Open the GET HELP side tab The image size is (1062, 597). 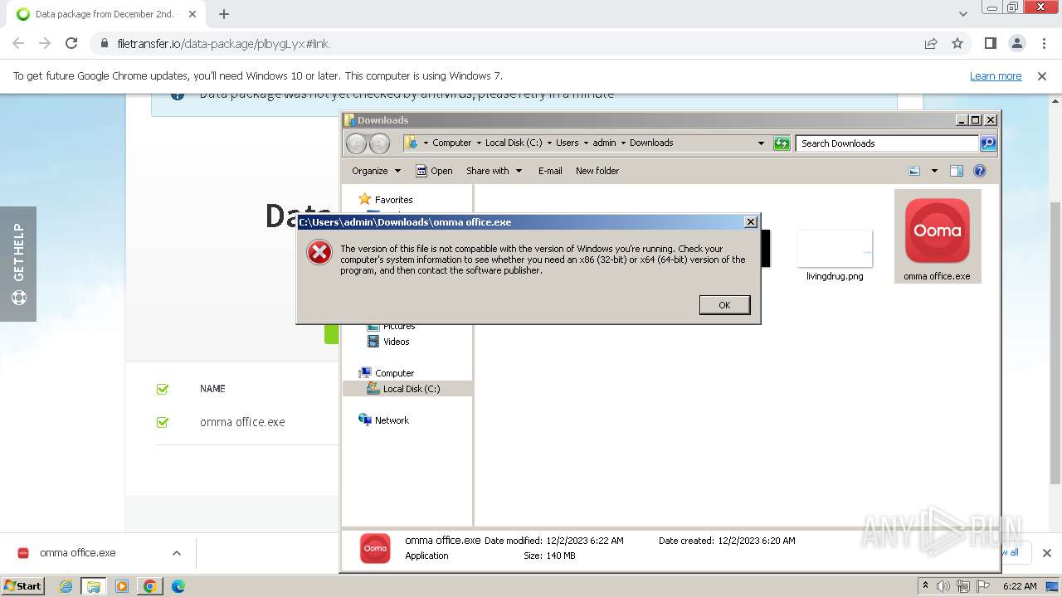point(18,264)
